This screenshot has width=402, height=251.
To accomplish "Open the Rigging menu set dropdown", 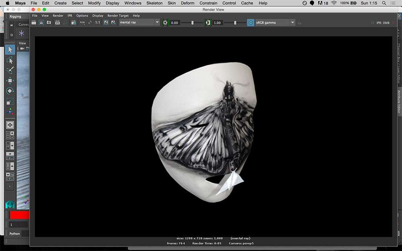I will pos(15,16).
